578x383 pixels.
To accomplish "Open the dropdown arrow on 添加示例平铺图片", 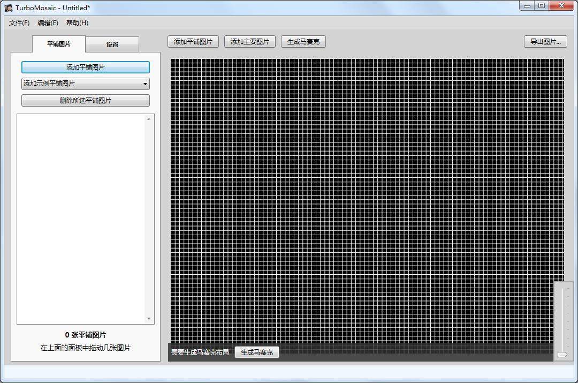I will (x=145, y=84).
